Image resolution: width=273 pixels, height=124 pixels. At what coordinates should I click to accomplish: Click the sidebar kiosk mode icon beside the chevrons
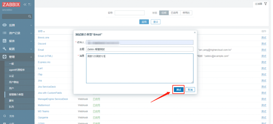[x=30, y=5]
